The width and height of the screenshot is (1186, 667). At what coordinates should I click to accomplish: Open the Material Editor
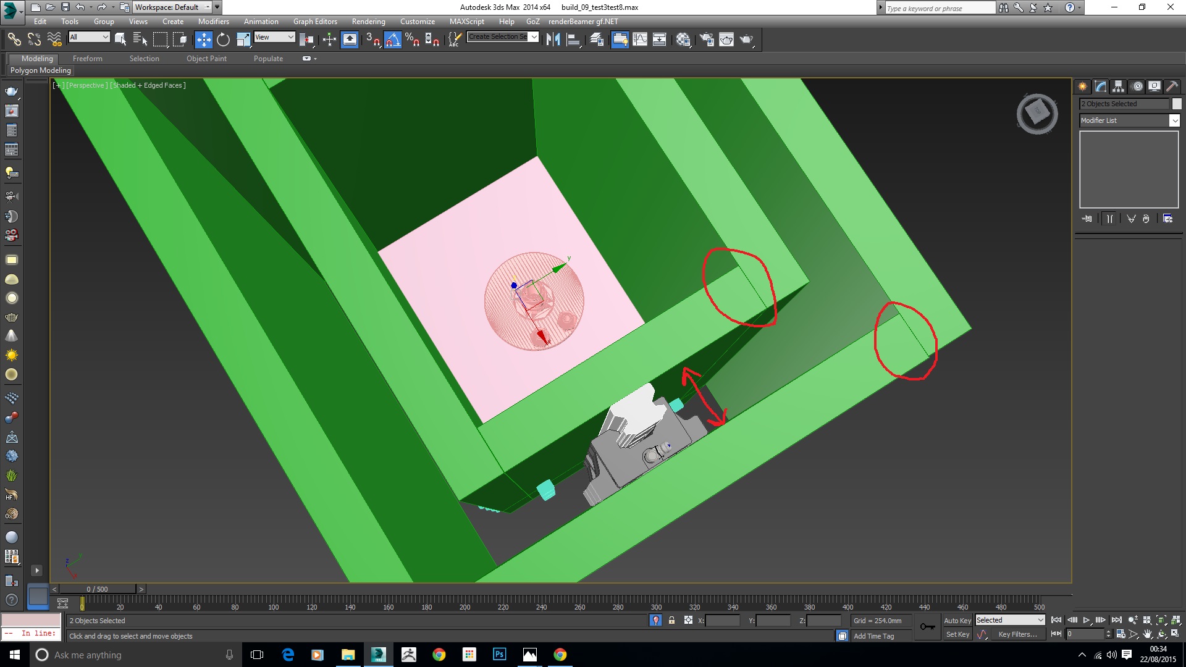point(683,40)
